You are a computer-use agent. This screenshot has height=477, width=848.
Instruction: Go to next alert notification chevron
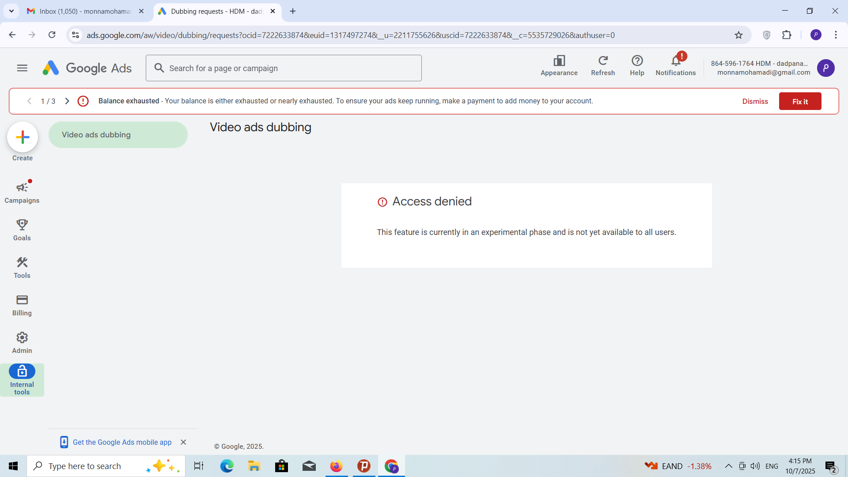click(67, 101)
